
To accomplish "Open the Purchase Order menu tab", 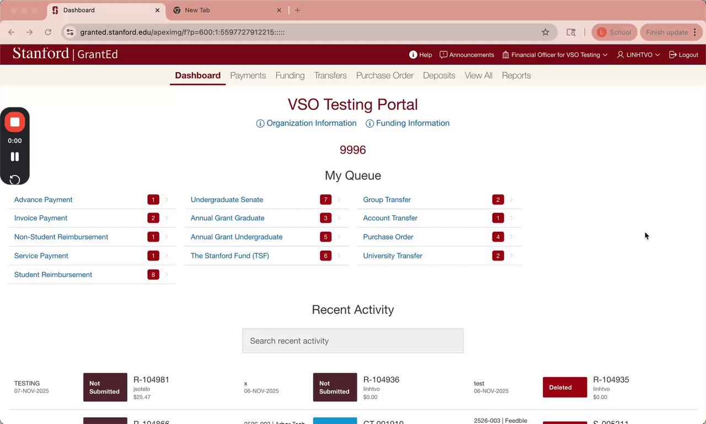I will [x=385, y=75].
